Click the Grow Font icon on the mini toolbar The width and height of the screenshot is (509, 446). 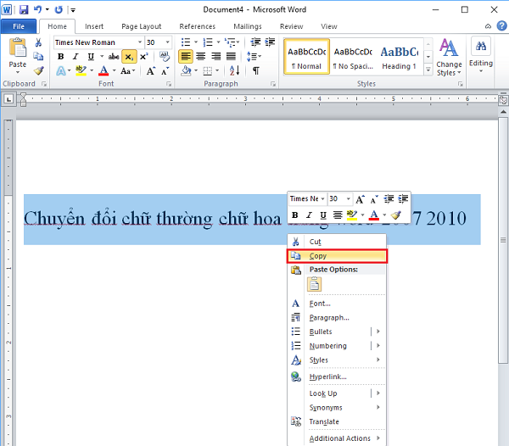360,199
